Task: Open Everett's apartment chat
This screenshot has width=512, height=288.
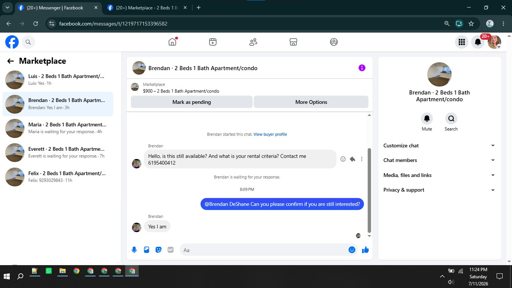Action: coord(58,153)
